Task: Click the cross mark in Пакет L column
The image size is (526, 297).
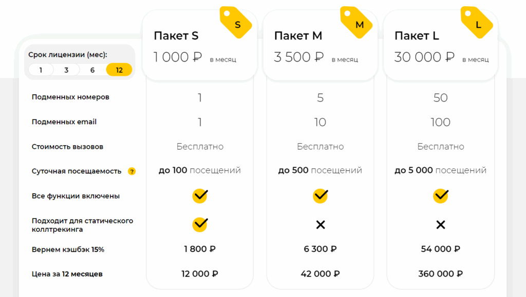Action: (440, 225)
